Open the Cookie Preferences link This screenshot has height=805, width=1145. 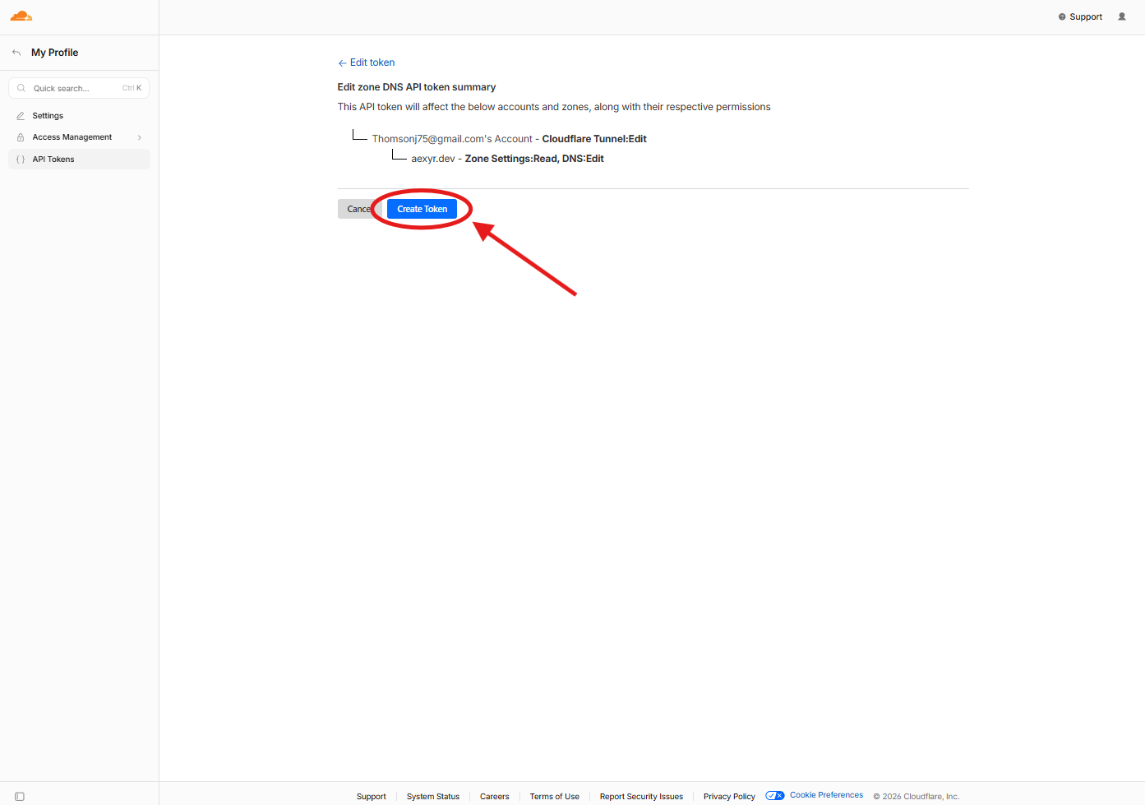pos(826,795)
